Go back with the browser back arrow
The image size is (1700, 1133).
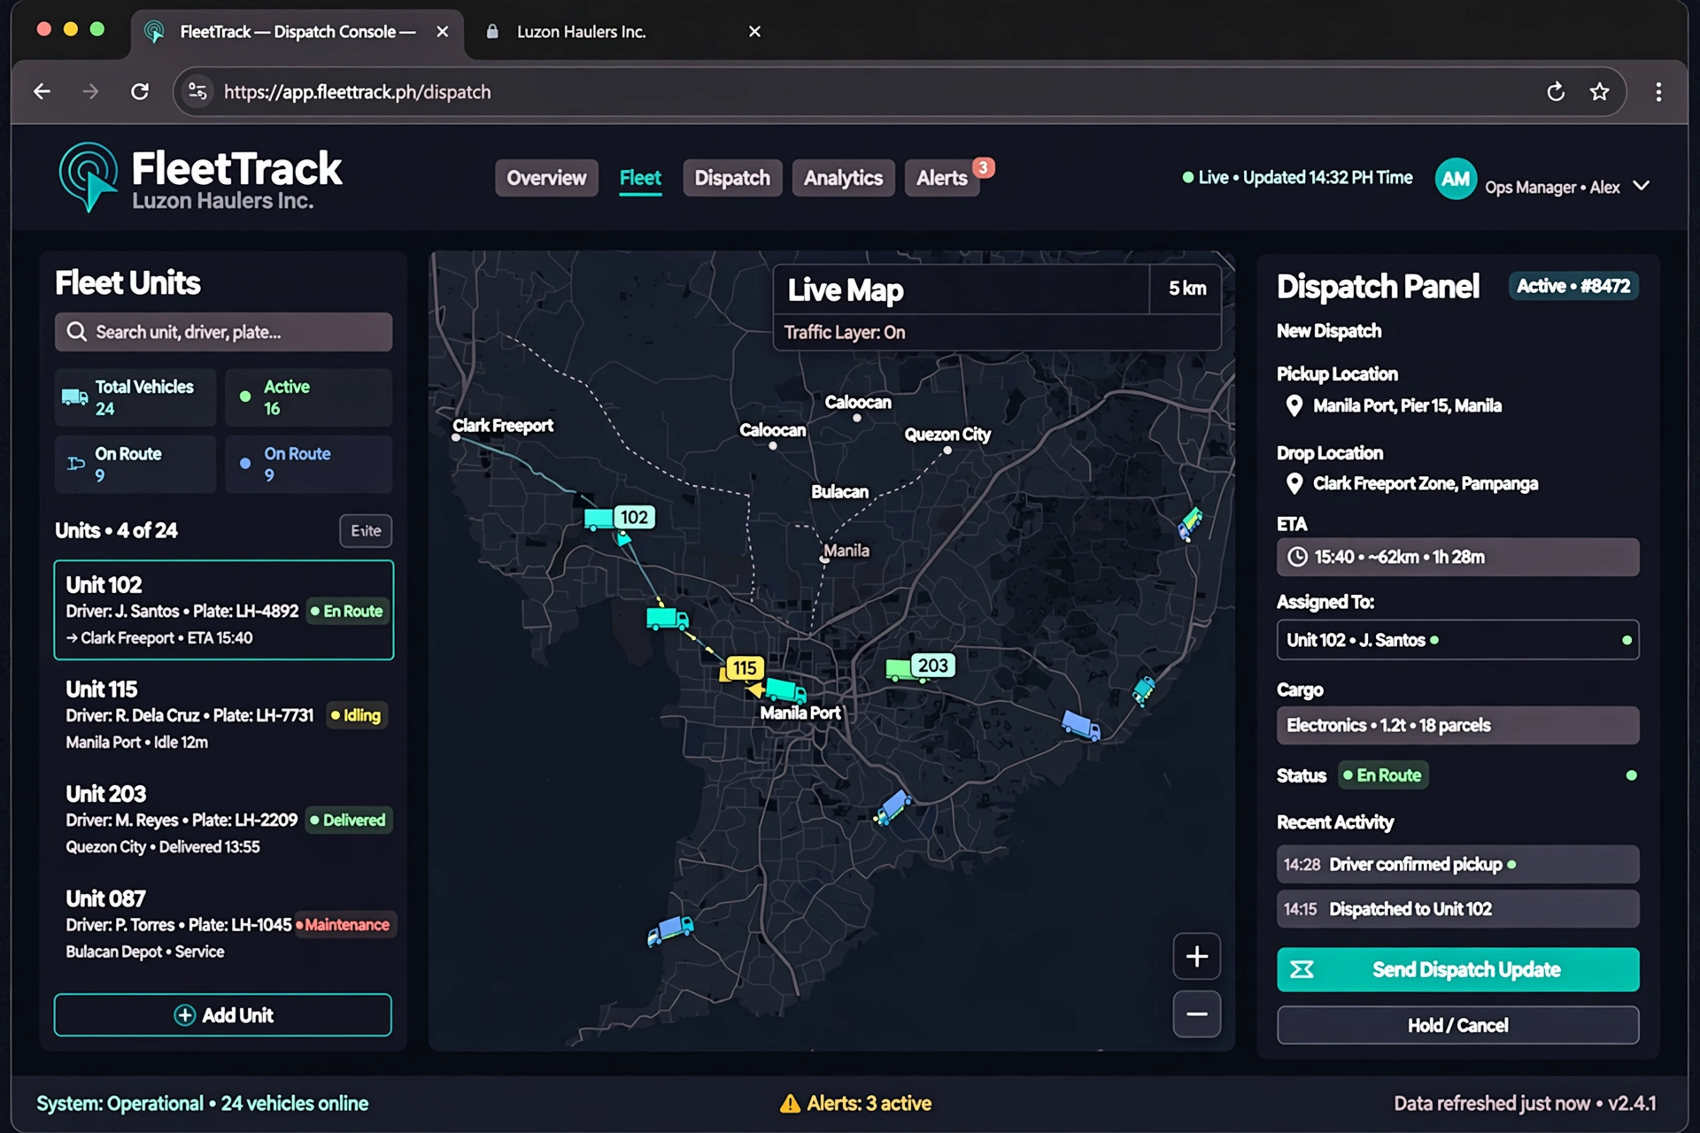pyautogui.click(x=42, y=91)
